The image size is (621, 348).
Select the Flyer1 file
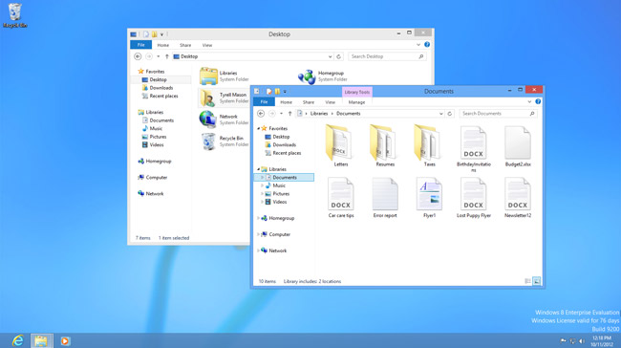coord(429,197)
